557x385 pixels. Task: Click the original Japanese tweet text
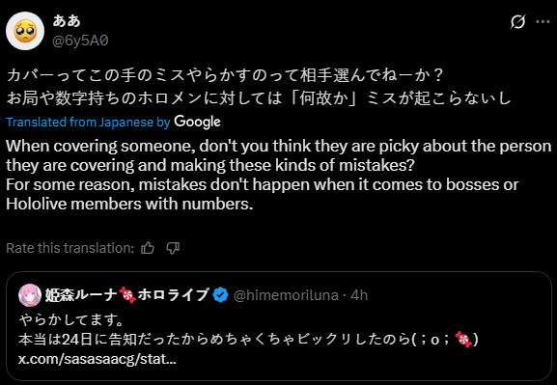click(x=259, y=87)
